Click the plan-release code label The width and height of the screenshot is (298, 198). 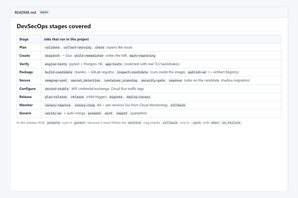[x=56, y=97]
